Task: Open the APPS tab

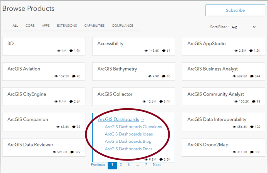Action: tap(46, 26)
